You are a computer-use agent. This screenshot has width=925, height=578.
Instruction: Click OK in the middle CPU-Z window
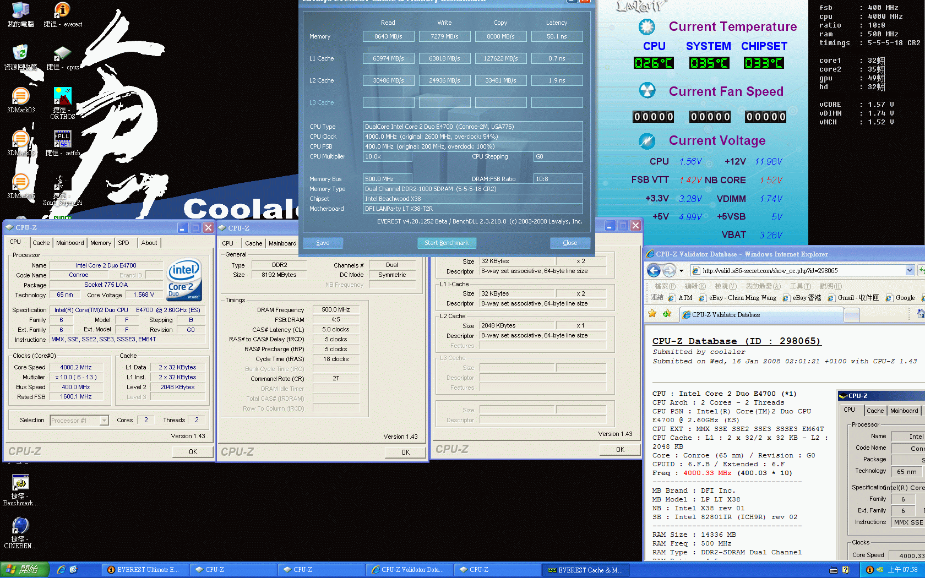405,452
